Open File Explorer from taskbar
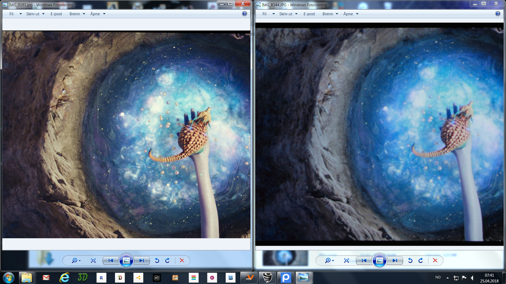506x284 pixels. pos(26,277)
